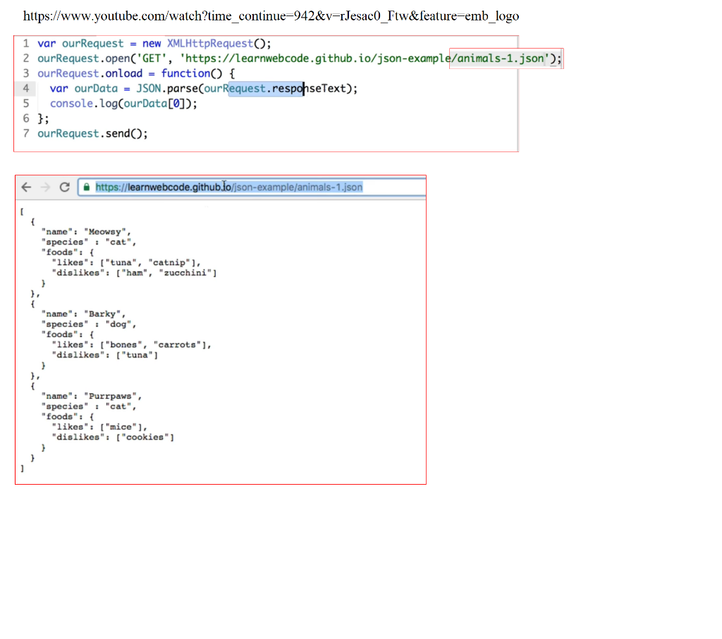Click the highlighted ourRequest.responseText selection
Image resolution: width=722 pixels, height=639 pixels.
click(267, 88)
